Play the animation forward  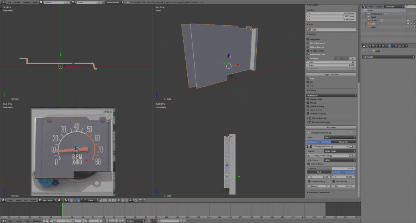tap(117, 221)
